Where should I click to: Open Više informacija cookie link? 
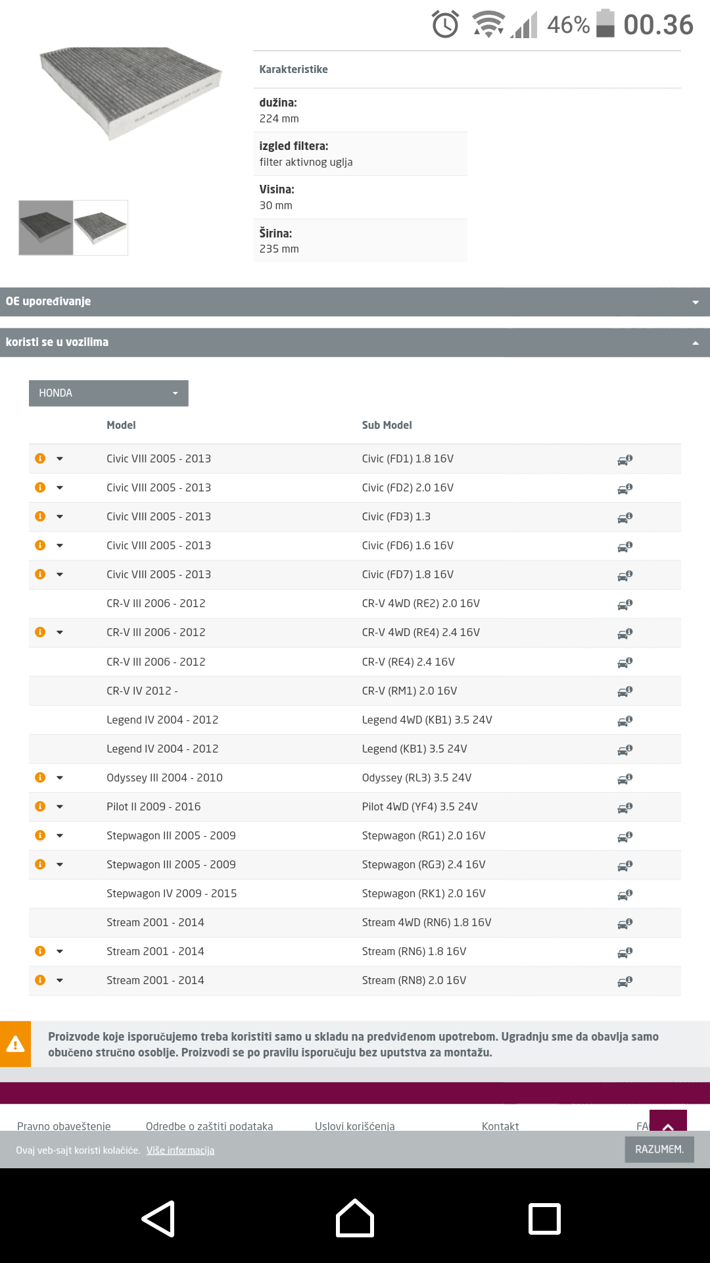tap(180, 1150)
